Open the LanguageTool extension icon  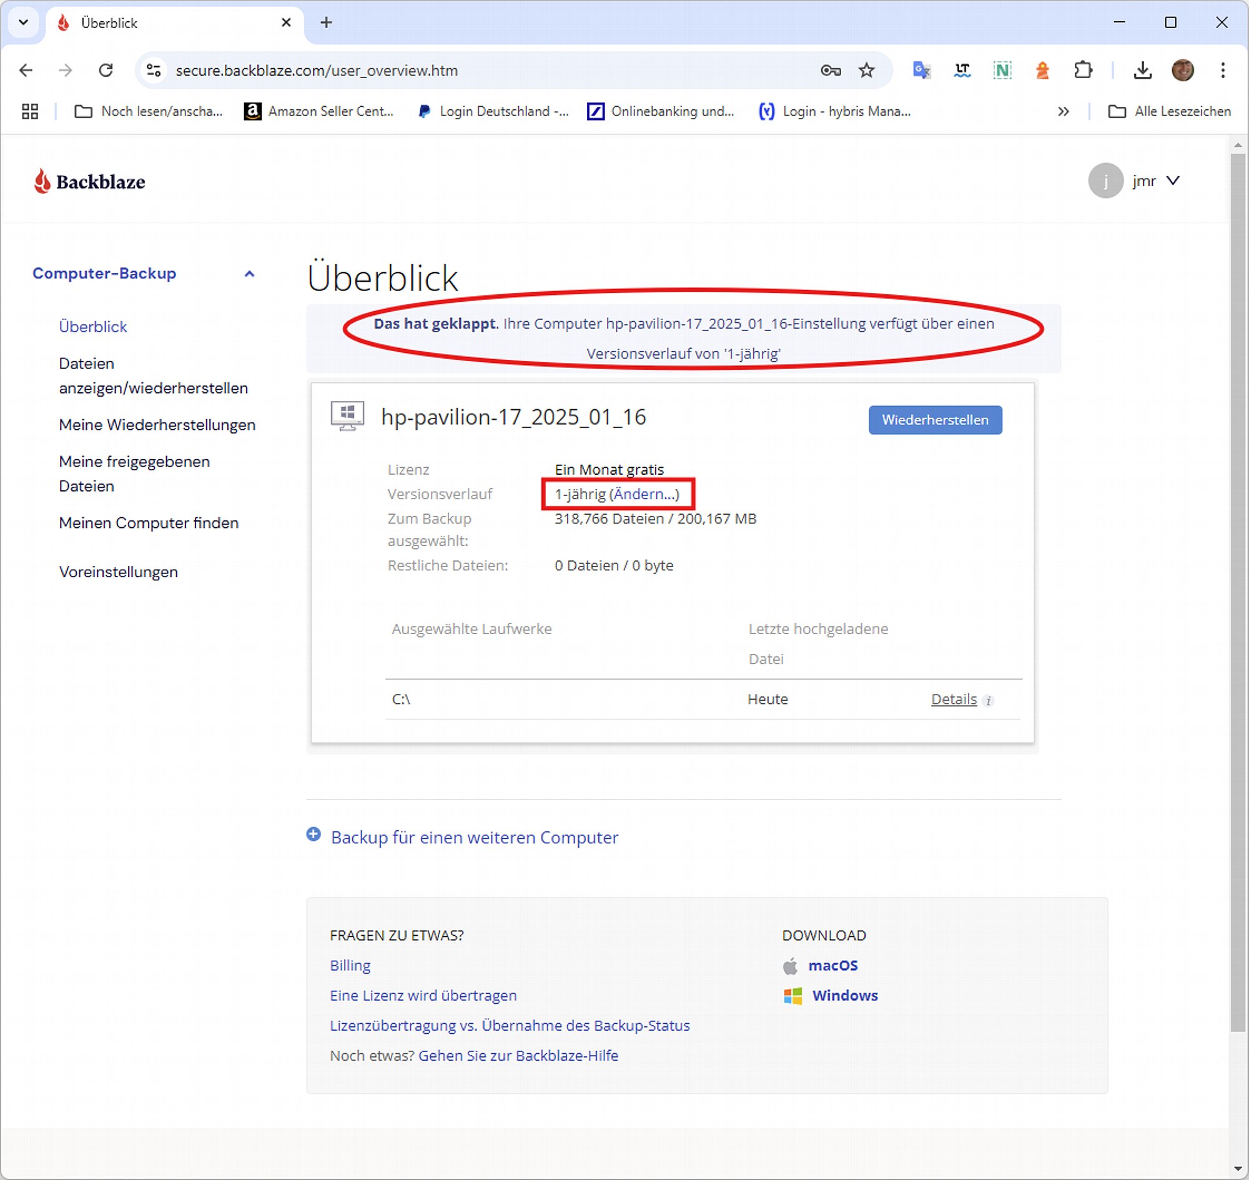pos(962,71)
